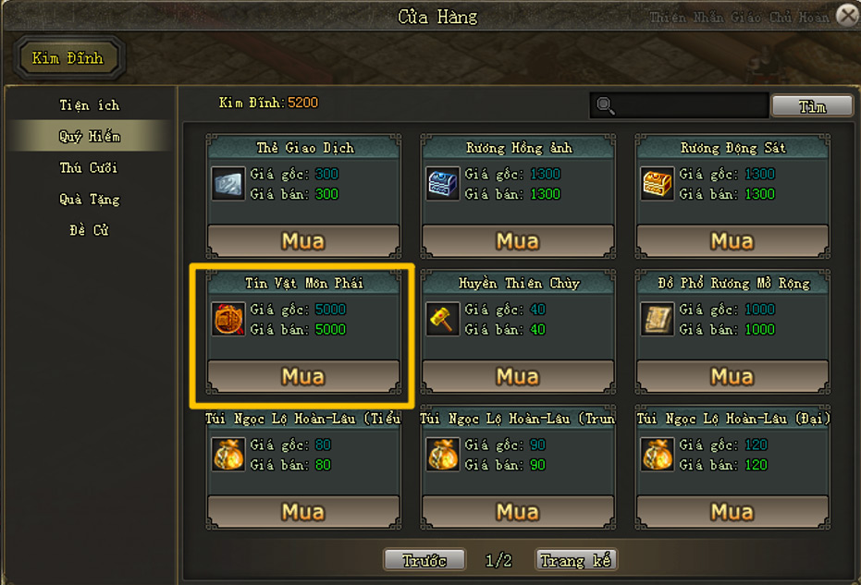Select the Quý Hiếm category
This screenshot has width=861, height=585.
click(x=89, y=137)
